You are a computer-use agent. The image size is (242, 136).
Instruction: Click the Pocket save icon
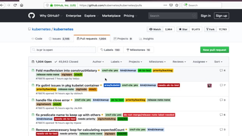[171, 5]
